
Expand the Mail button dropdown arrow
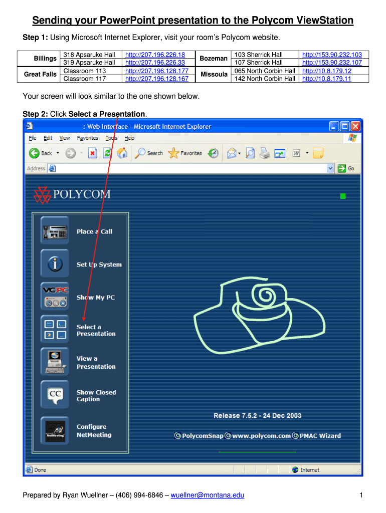pos(239,153)
